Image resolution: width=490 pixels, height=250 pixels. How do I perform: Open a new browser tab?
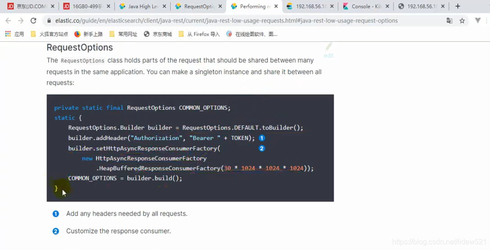coord(458,6)
